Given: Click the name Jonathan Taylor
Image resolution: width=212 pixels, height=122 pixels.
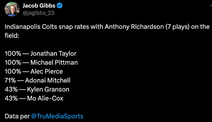Looking at the screenshot, I should tap(53, 54).
